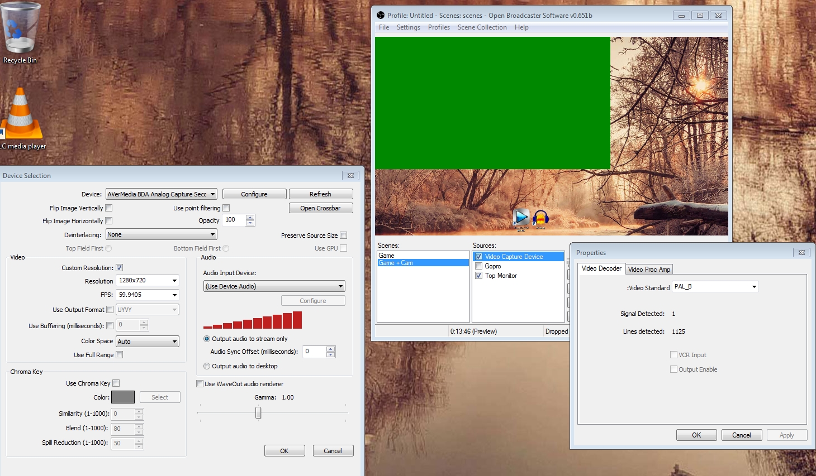The height and width of the screenshot is (476, 816).
Task: Check Use Full Range
Action: point(120,355)
